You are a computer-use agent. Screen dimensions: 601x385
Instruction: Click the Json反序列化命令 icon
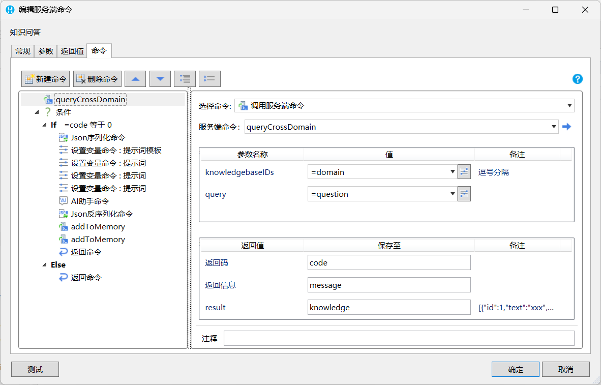[x=63, y=214]
